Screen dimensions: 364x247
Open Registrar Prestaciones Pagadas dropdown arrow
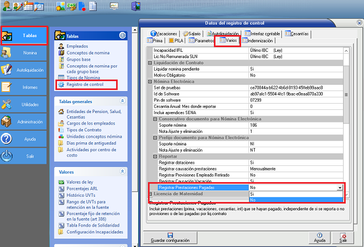click(340, 187)
